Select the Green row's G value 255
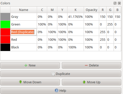 click(x=110, y=24)
